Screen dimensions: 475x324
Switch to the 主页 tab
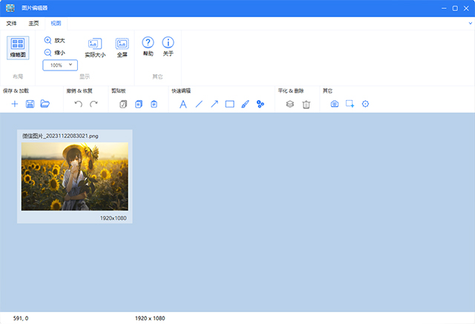(33, 24)
